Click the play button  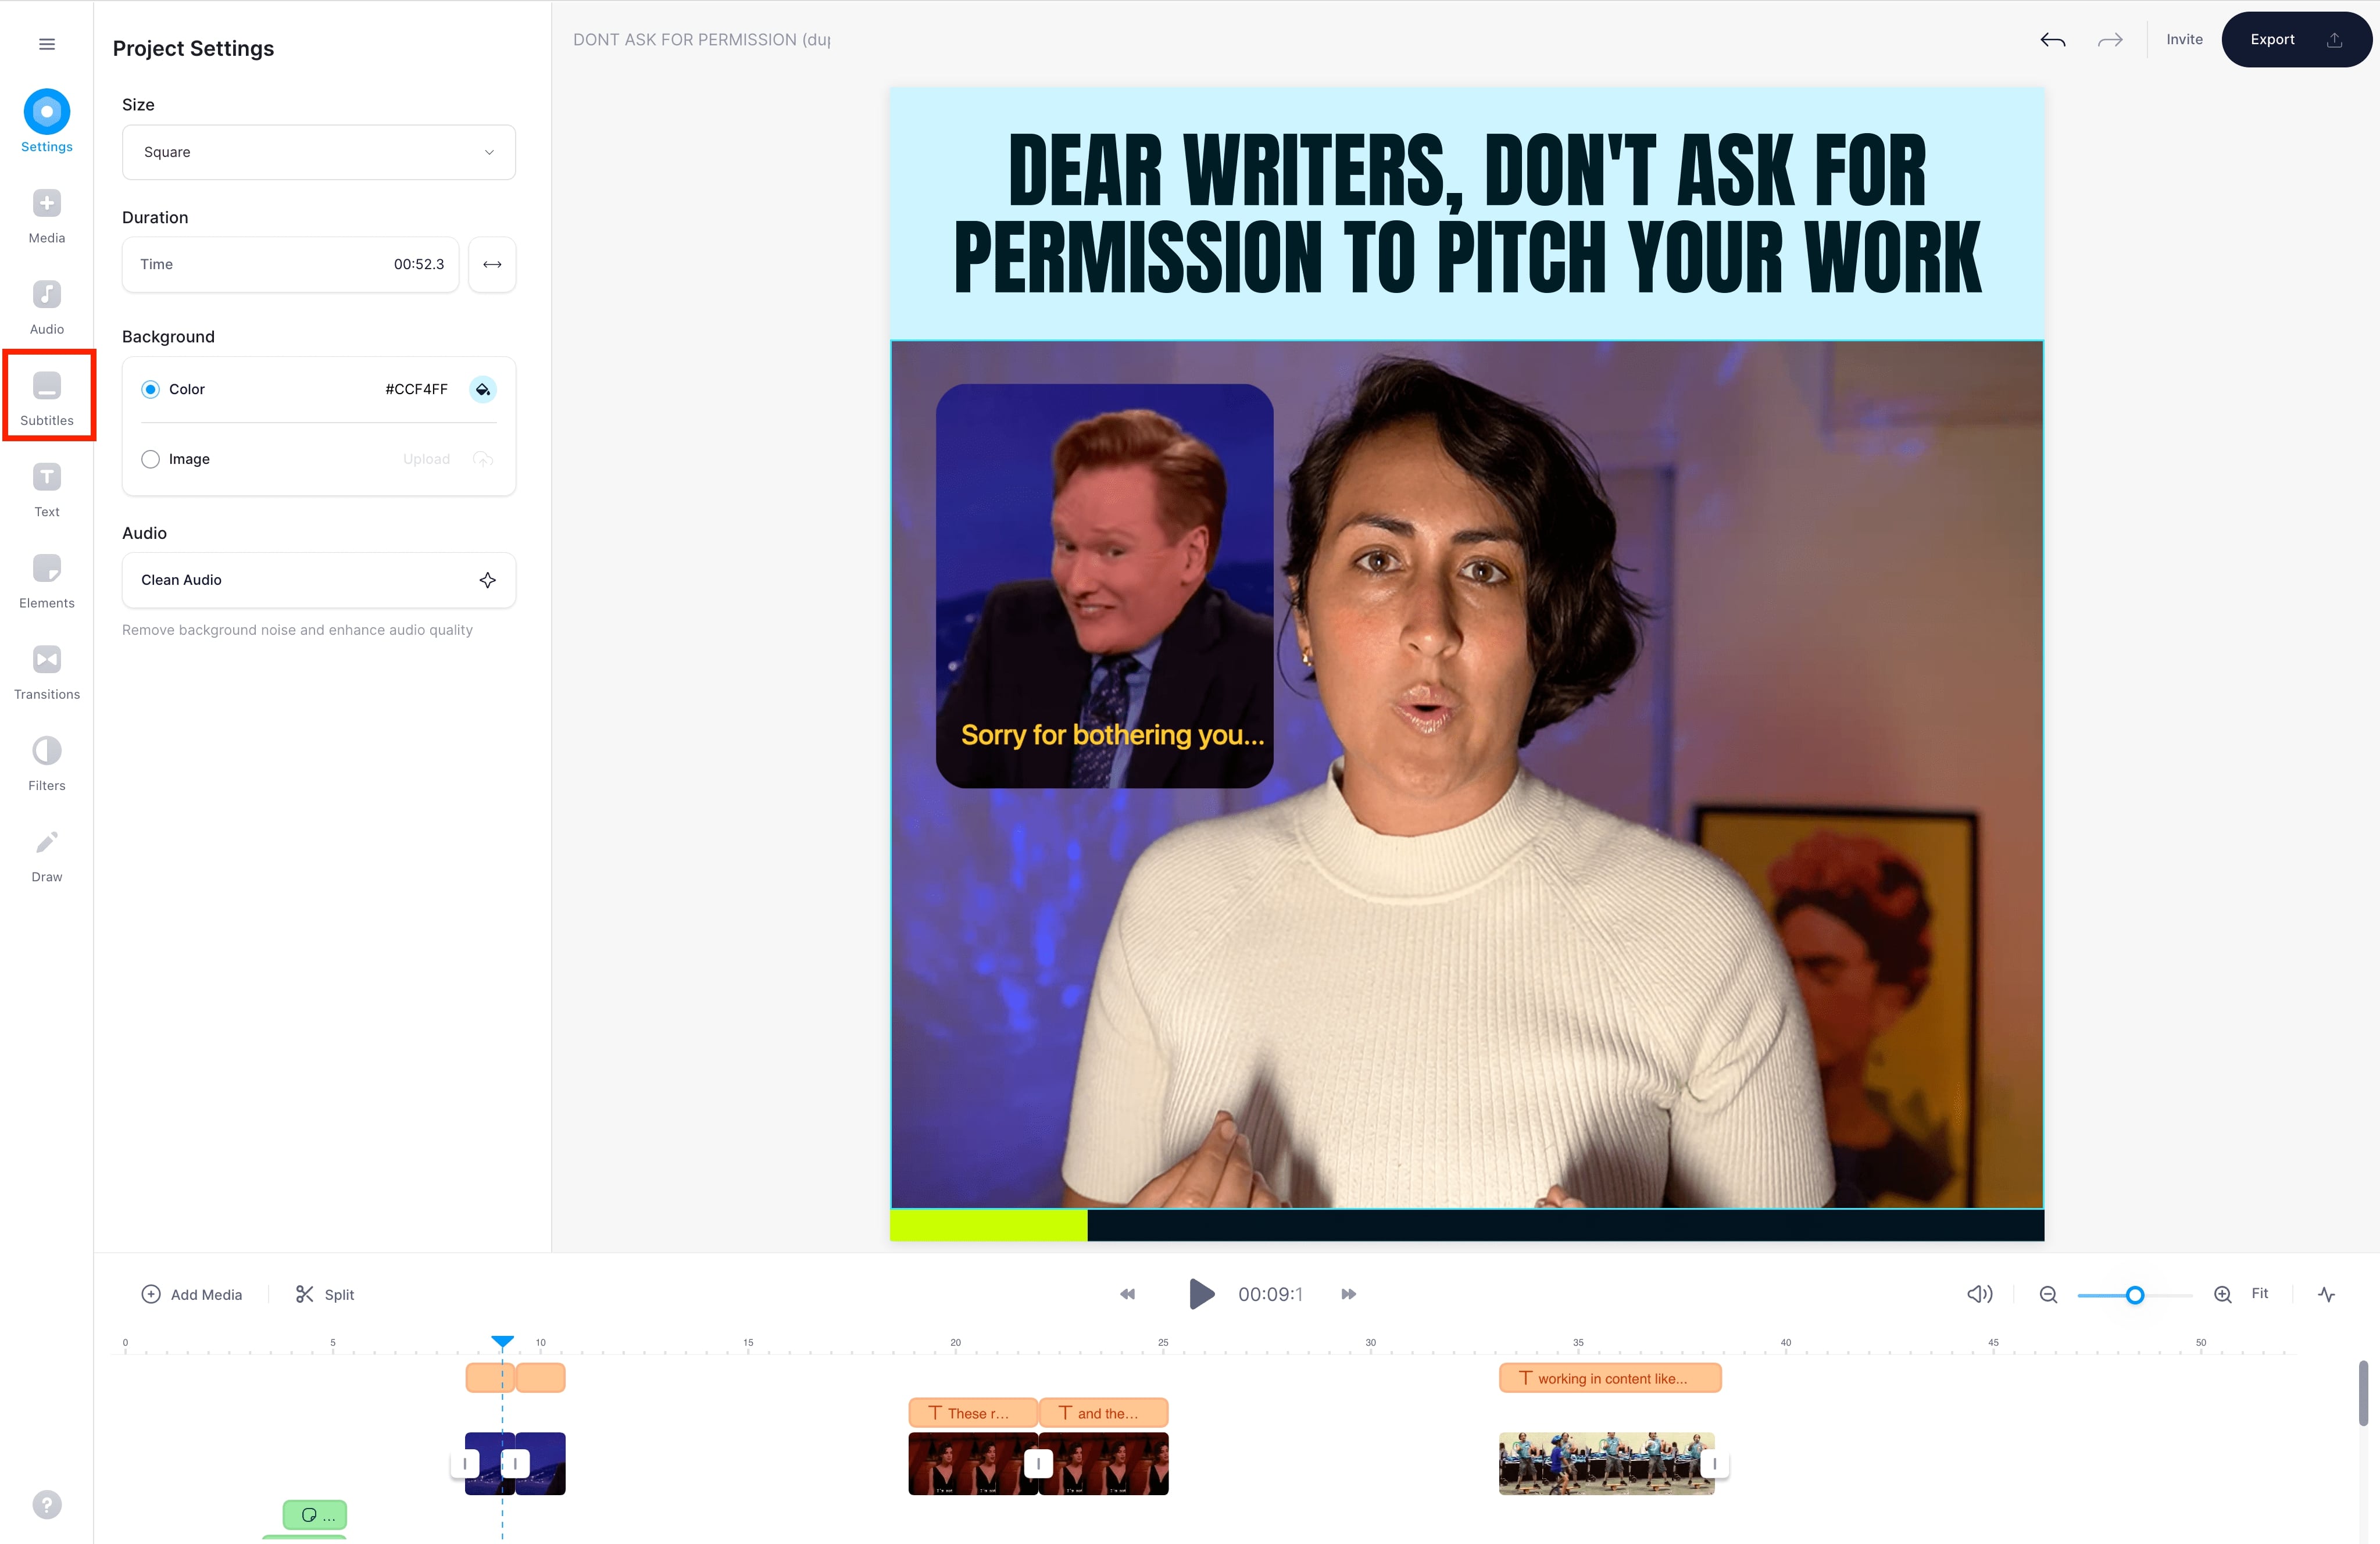click(1201, 1294)
